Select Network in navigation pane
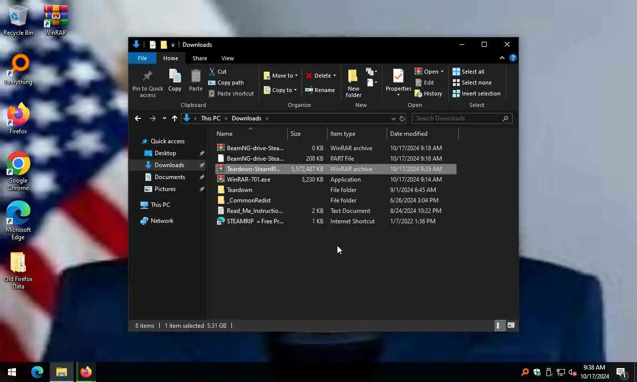This screenshot has width=637, height=382. pos(162,221)
